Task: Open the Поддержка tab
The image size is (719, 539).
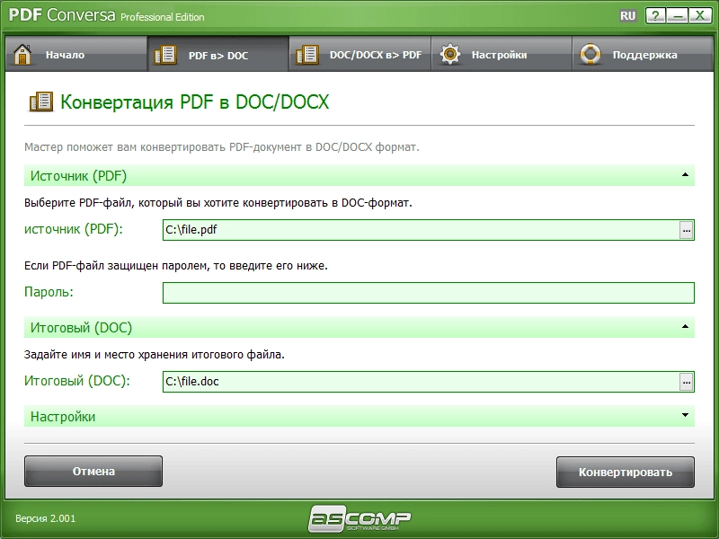Action: click(x=643, y=54)
